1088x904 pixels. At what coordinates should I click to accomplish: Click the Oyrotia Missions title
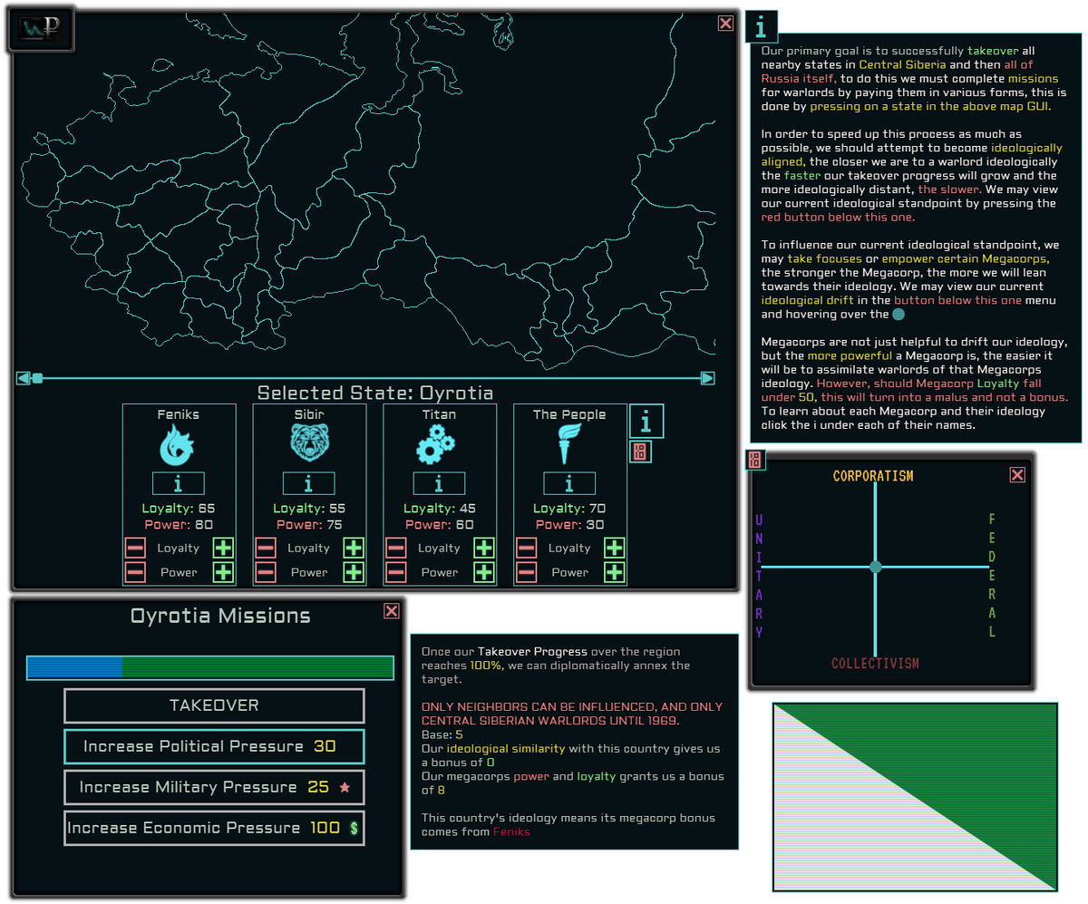[220, 616]
